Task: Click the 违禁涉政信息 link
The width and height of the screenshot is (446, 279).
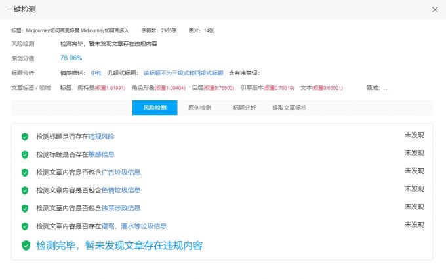Action: [121, 208]
